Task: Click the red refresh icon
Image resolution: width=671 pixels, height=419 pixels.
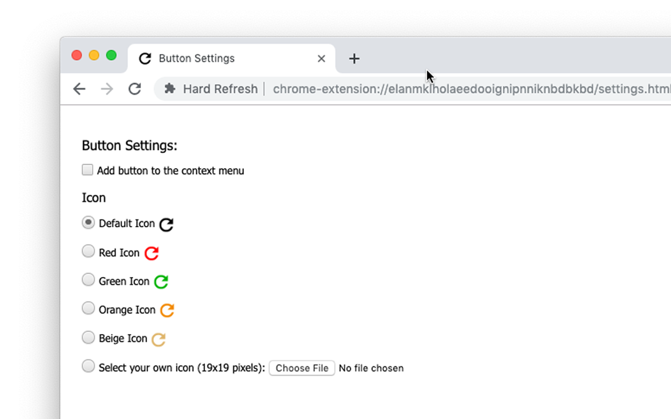Action: (151, 252)
